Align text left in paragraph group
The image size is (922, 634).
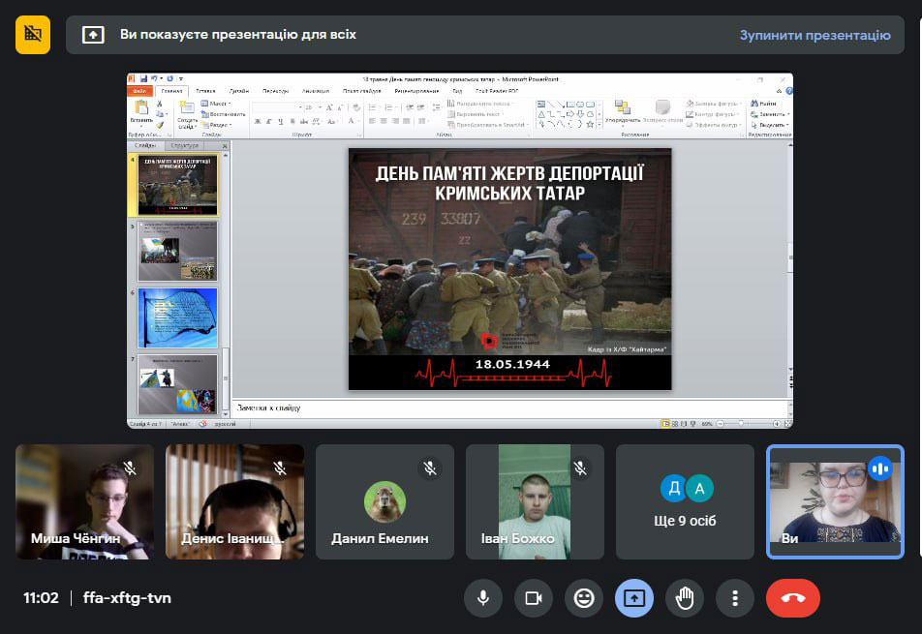click(x=372, y=121)
